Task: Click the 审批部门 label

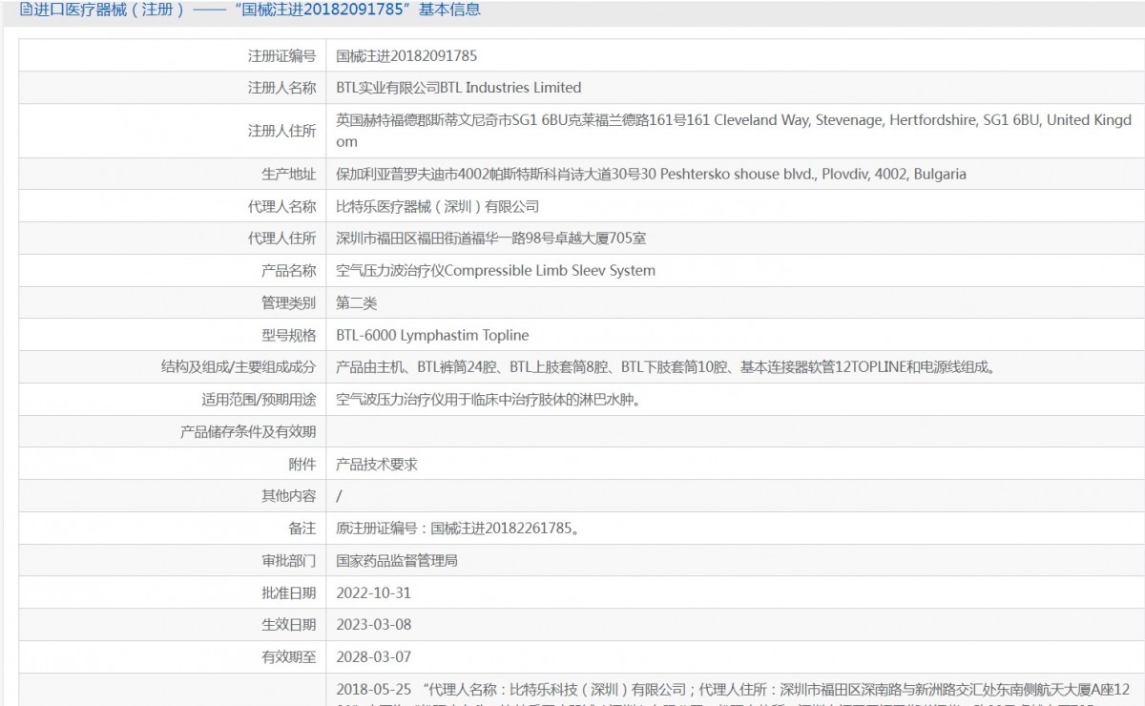Action: pyautogui.click(x=288, y=561)
